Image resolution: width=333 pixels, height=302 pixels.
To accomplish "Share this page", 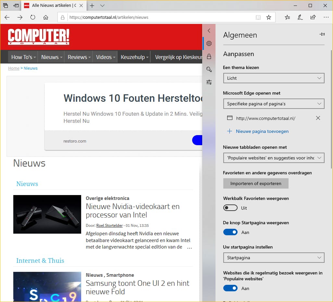I will 313,17.
